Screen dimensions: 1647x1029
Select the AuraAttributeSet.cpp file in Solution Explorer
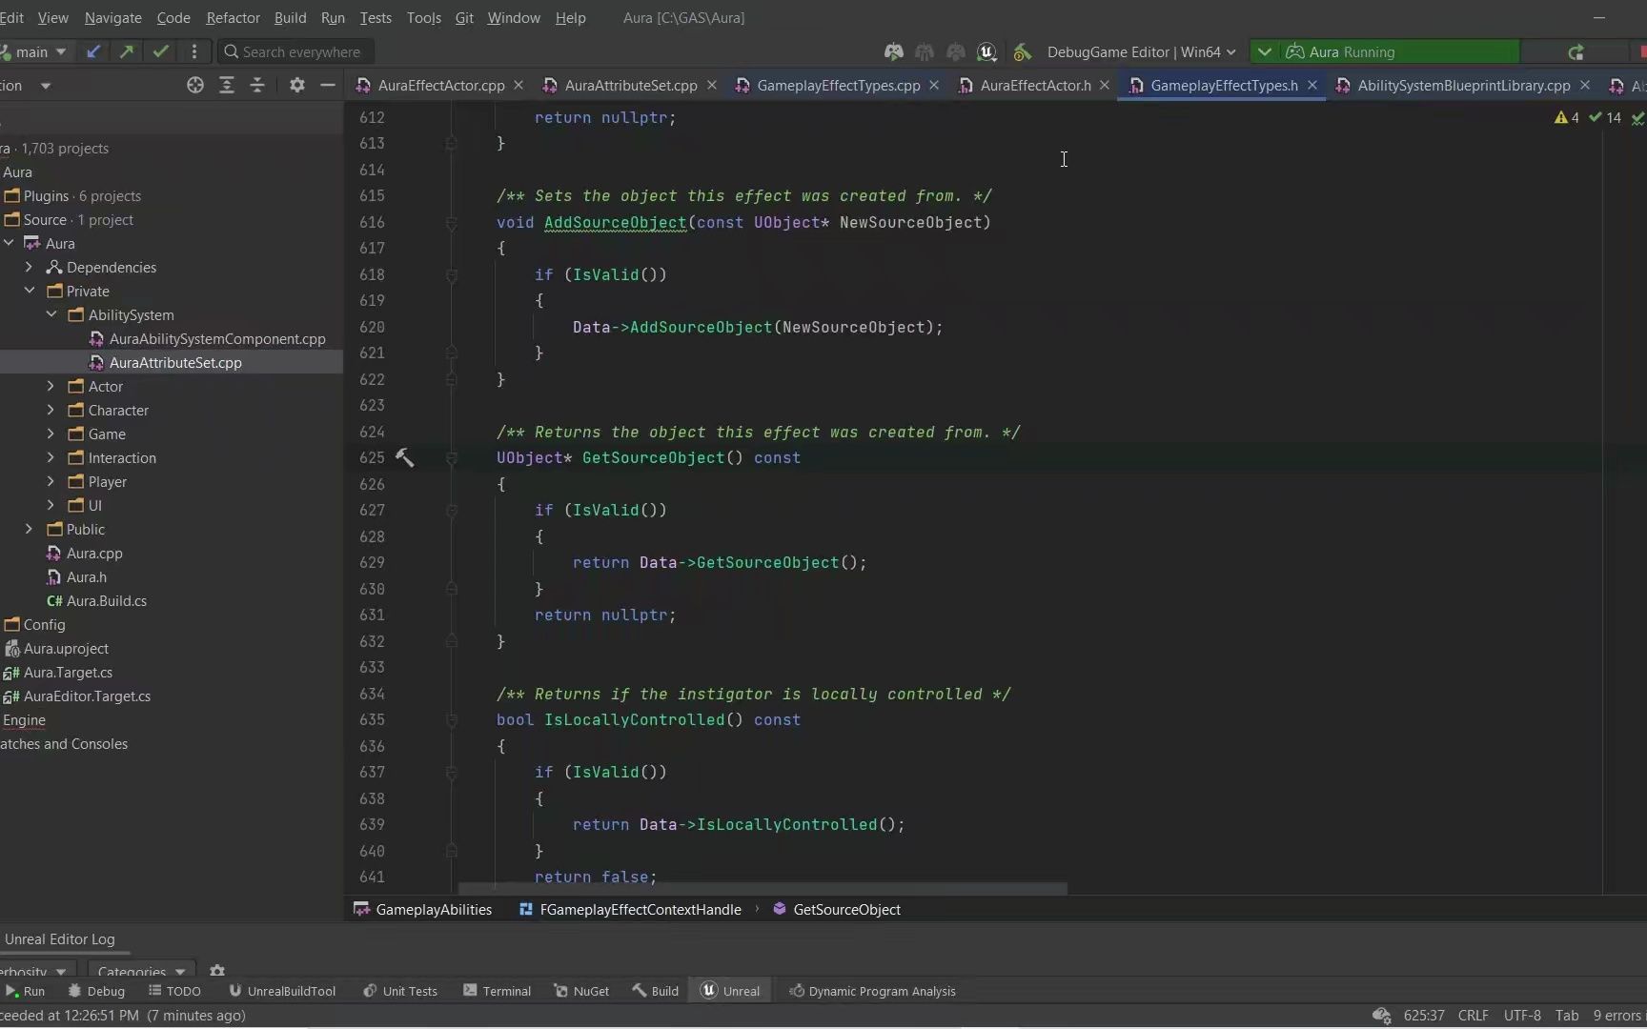pyautogui.click(x=173, y=362)
